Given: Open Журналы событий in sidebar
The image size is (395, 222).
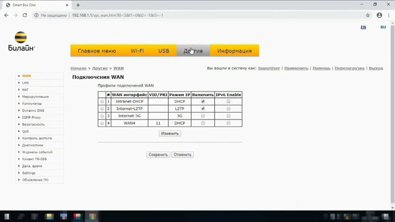Looking at the screenshot, I should pos(37,152).
